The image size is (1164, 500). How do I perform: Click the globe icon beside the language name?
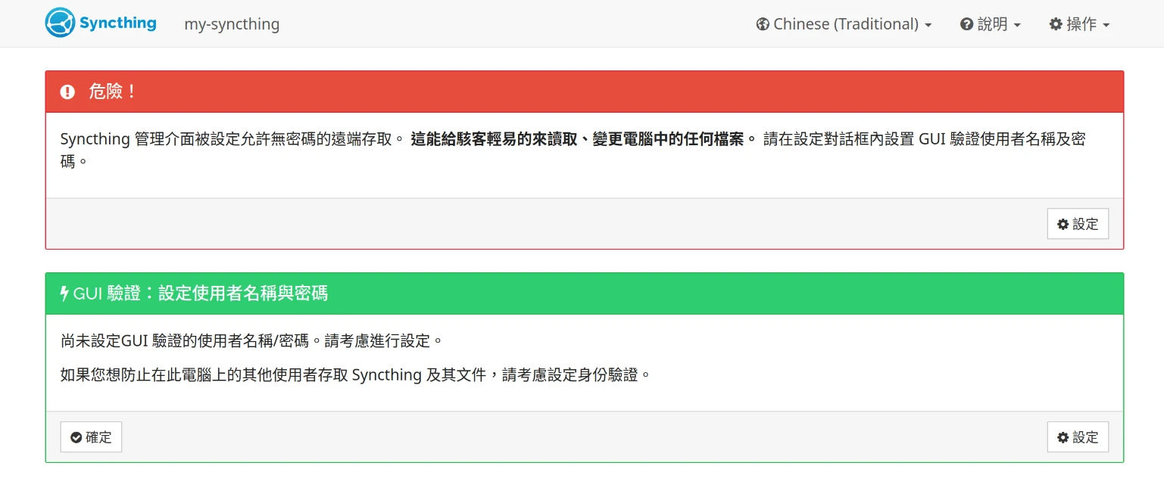[x=763, y=24]
